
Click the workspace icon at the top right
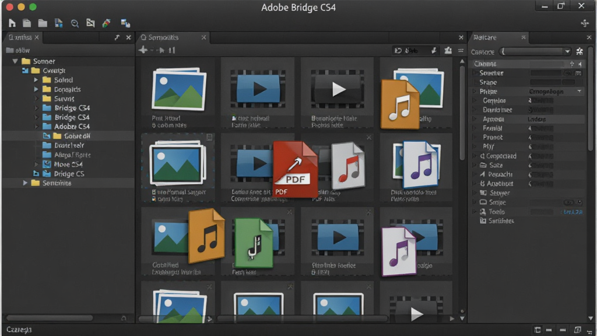click(585, 23)
